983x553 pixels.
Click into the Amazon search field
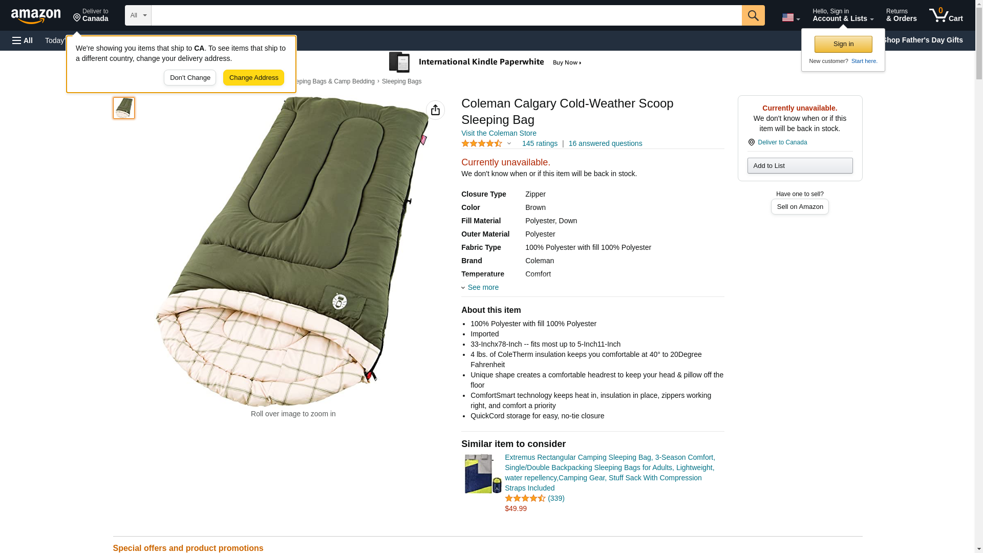pyautogui.click(x=446, y=15)
